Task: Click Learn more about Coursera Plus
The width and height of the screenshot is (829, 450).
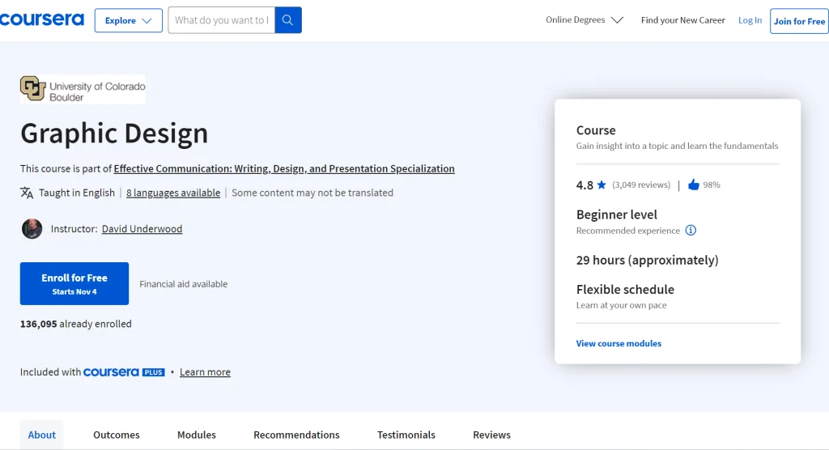Action: [205, 372]
